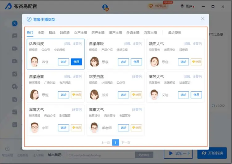The image size is (232, 164).
Task: Click 试听 for the 活泼俏皮 voice
Action: (x=64, y=62)
